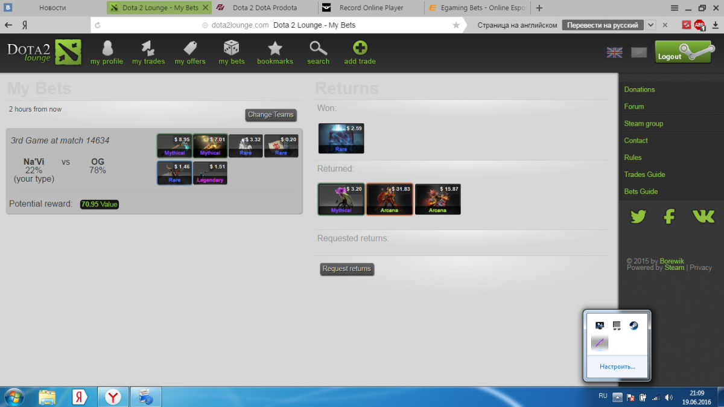This screenshot has width=724, height=407.
Task: Click the Change Teams button
Action: pos(271,115)
